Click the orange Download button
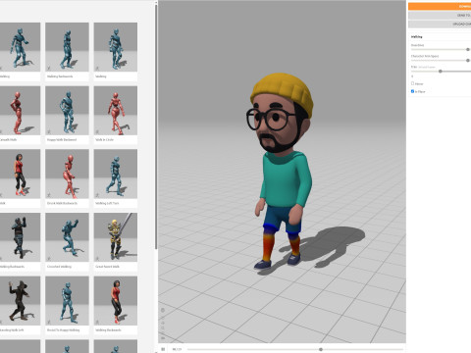 pos(440,6)
